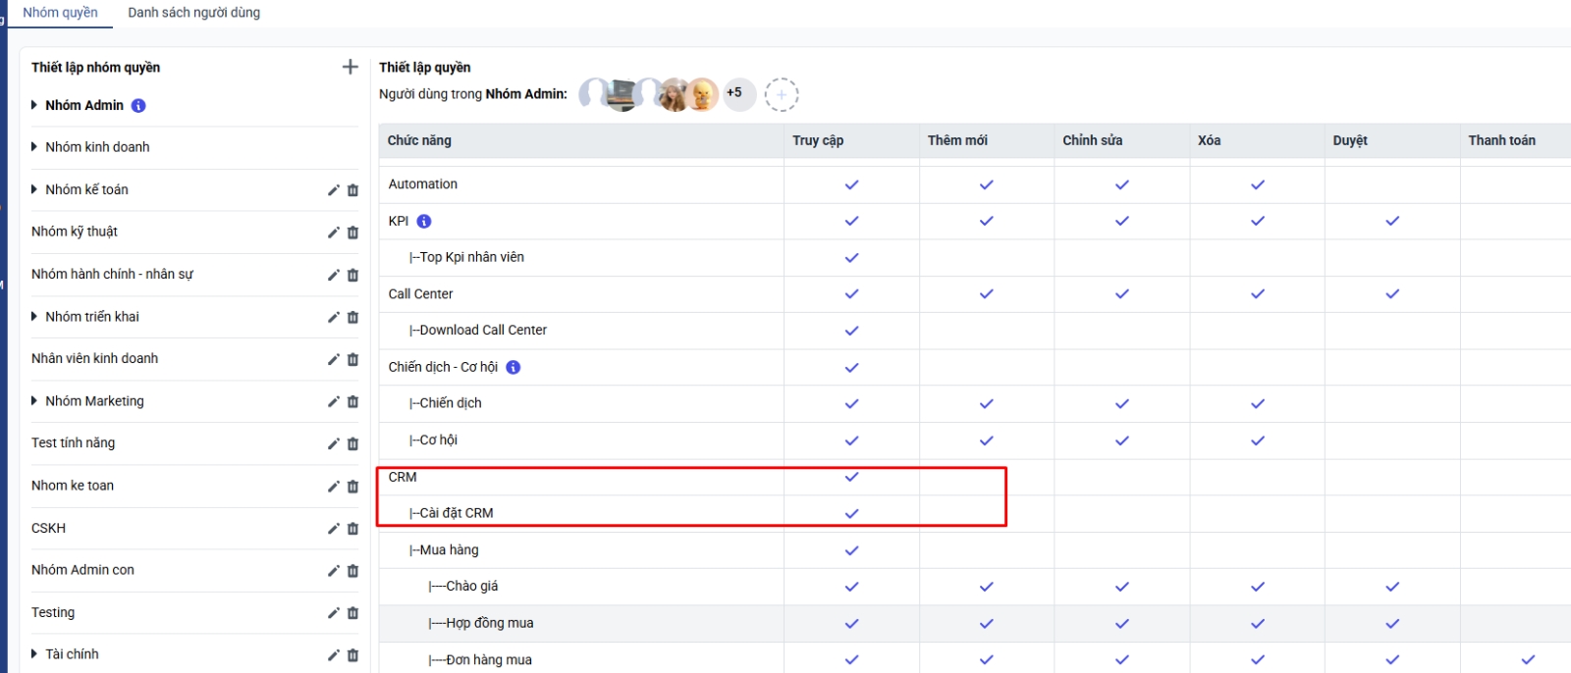
Task: Toggle Truy cập checkmark for Cài đặt CRM
Action: 851,513
